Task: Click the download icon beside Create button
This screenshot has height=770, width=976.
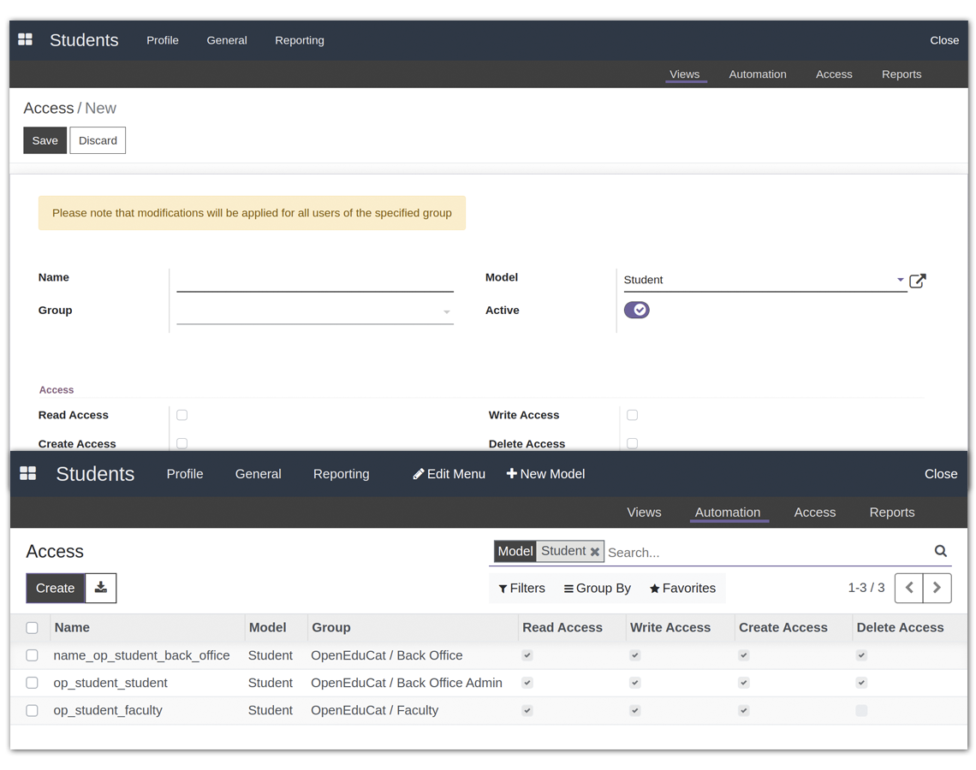Action: (101, 588)
